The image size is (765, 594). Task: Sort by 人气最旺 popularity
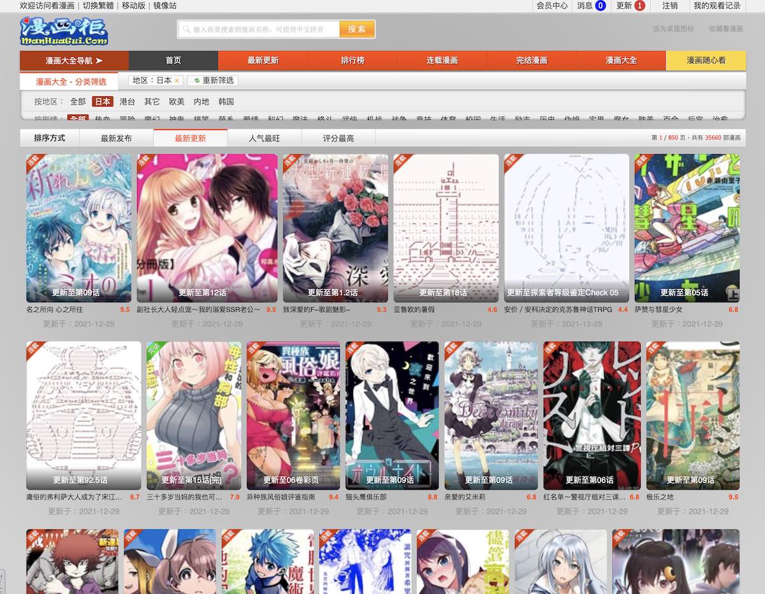click(x=264, y=138)
